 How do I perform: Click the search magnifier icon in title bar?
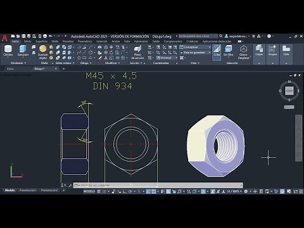tap(221, 36)
